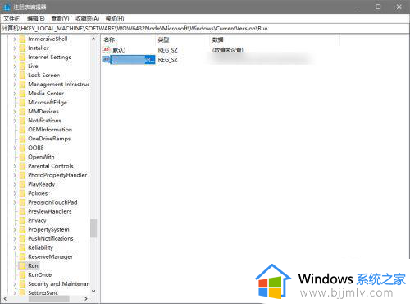
Task: Click the PreviewHandlers folder icon
Action: 22,211
